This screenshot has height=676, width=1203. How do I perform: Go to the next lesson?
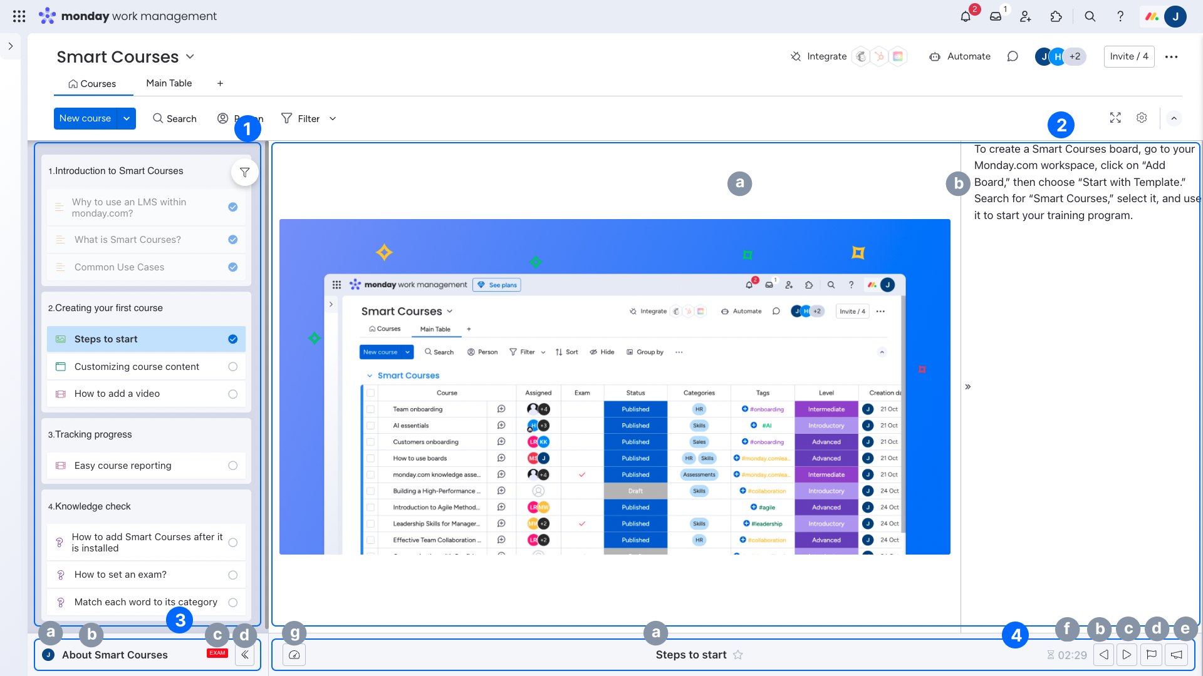pos(1127,655)
